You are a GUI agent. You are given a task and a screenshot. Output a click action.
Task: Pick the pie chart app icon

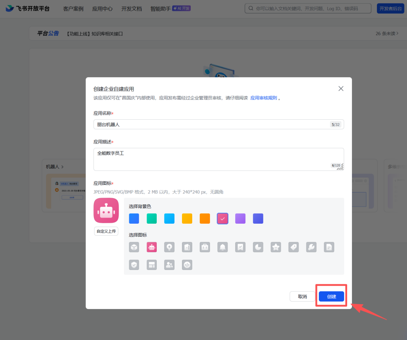[x=258, y=247]
